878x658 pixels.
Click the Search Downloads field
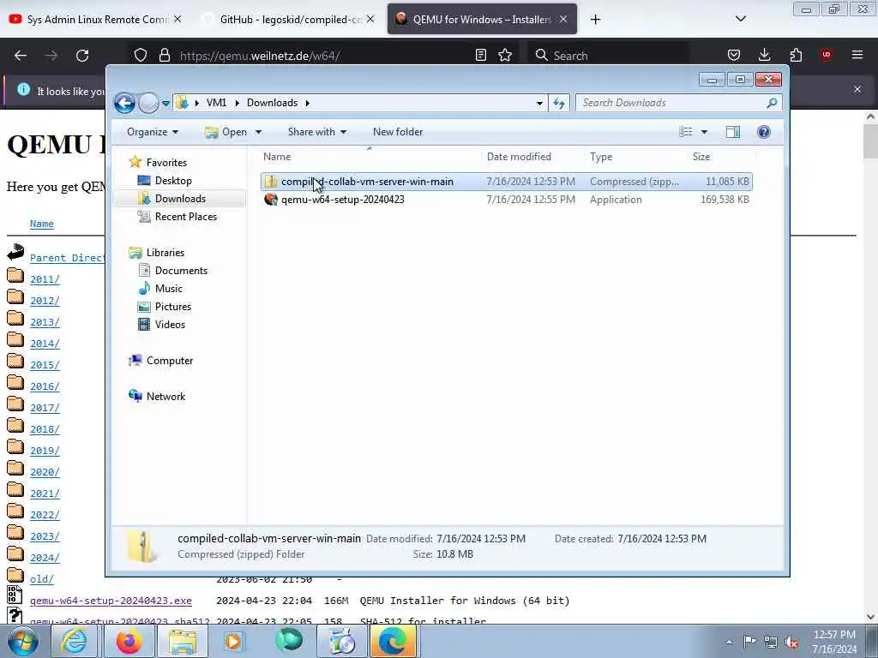coord(672,103)
